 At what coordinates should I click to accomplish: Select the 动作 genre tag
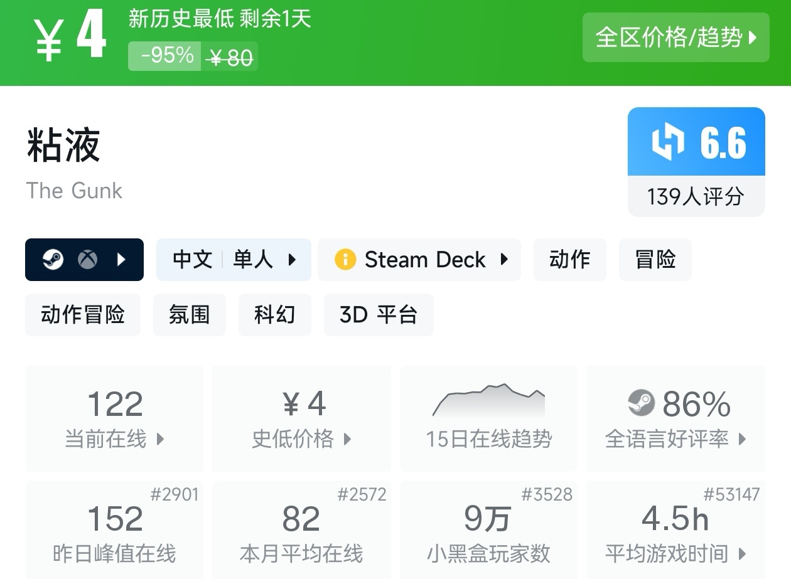tap(569, 260)
